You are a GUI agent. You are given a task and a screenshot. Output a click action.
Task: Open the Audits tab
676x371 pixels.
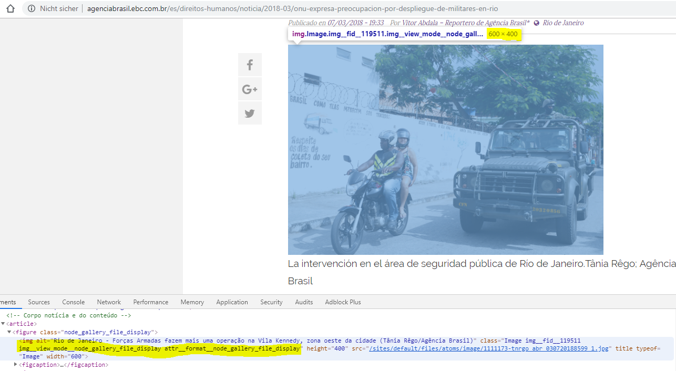click(304, 302)
